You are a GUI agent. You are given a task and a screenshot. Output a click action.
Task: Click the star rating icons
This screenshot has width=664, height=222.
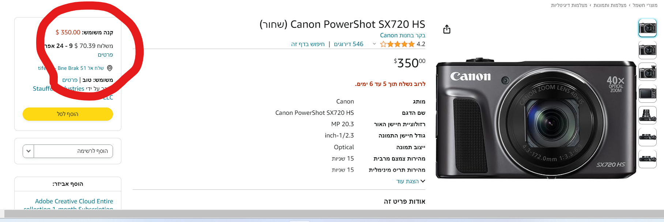tap(397, 44)
